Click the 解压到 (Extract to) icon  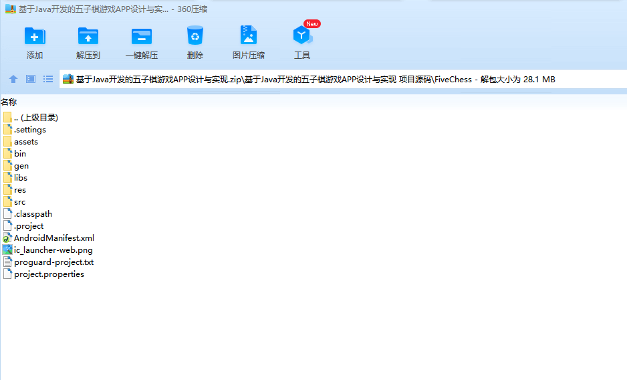coord(88,36)
